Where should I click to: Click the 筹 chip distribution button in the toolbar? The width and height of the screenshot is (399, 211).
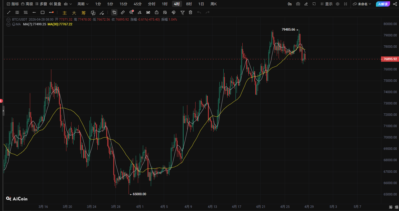point(84,12)
